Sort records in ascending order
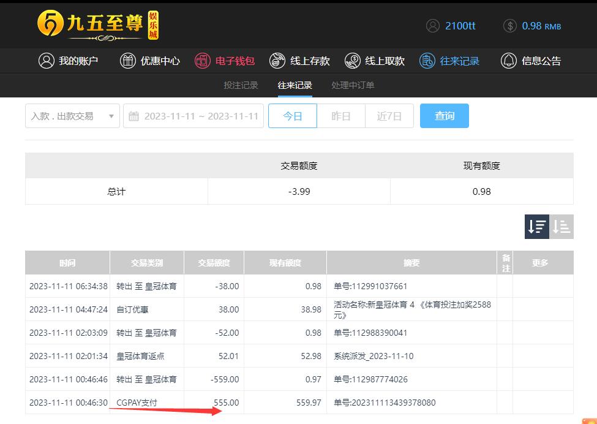The image size is (597, 424). tap(561, 227)
